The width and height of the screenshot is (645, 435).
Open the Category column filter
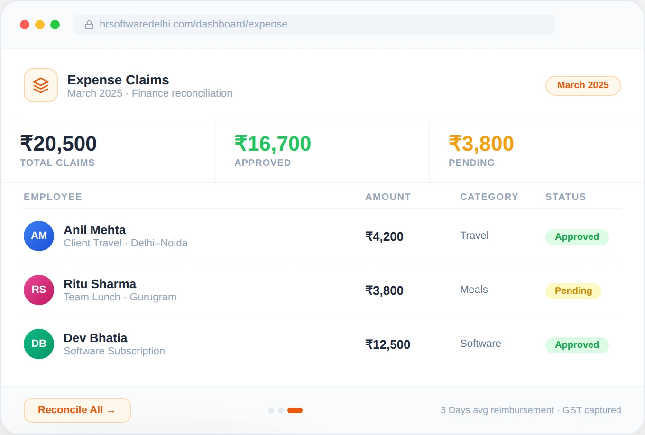click(x=489, y=197)
